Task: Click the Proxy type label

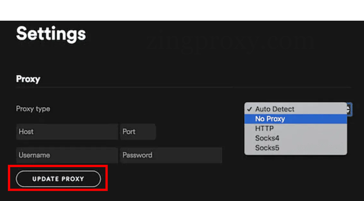Action: pyautogui.click(x=33, y=109)
